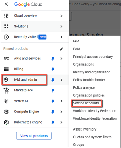121x148 pixels.
Task: Open Workload Identity Federation
Action: pyautogui.click(x=95, y=111)
